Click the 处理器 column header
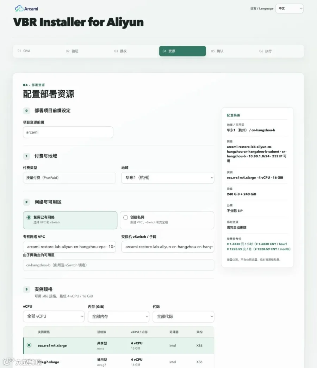Screen dimensions: 317x368 click(174, 332)
